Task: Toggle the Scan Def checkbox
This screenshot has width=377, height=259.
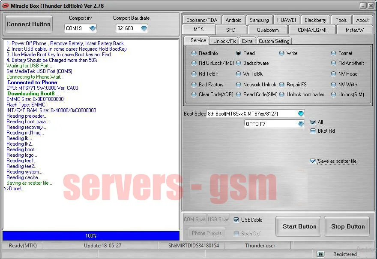Action: (x=236, y=233)
